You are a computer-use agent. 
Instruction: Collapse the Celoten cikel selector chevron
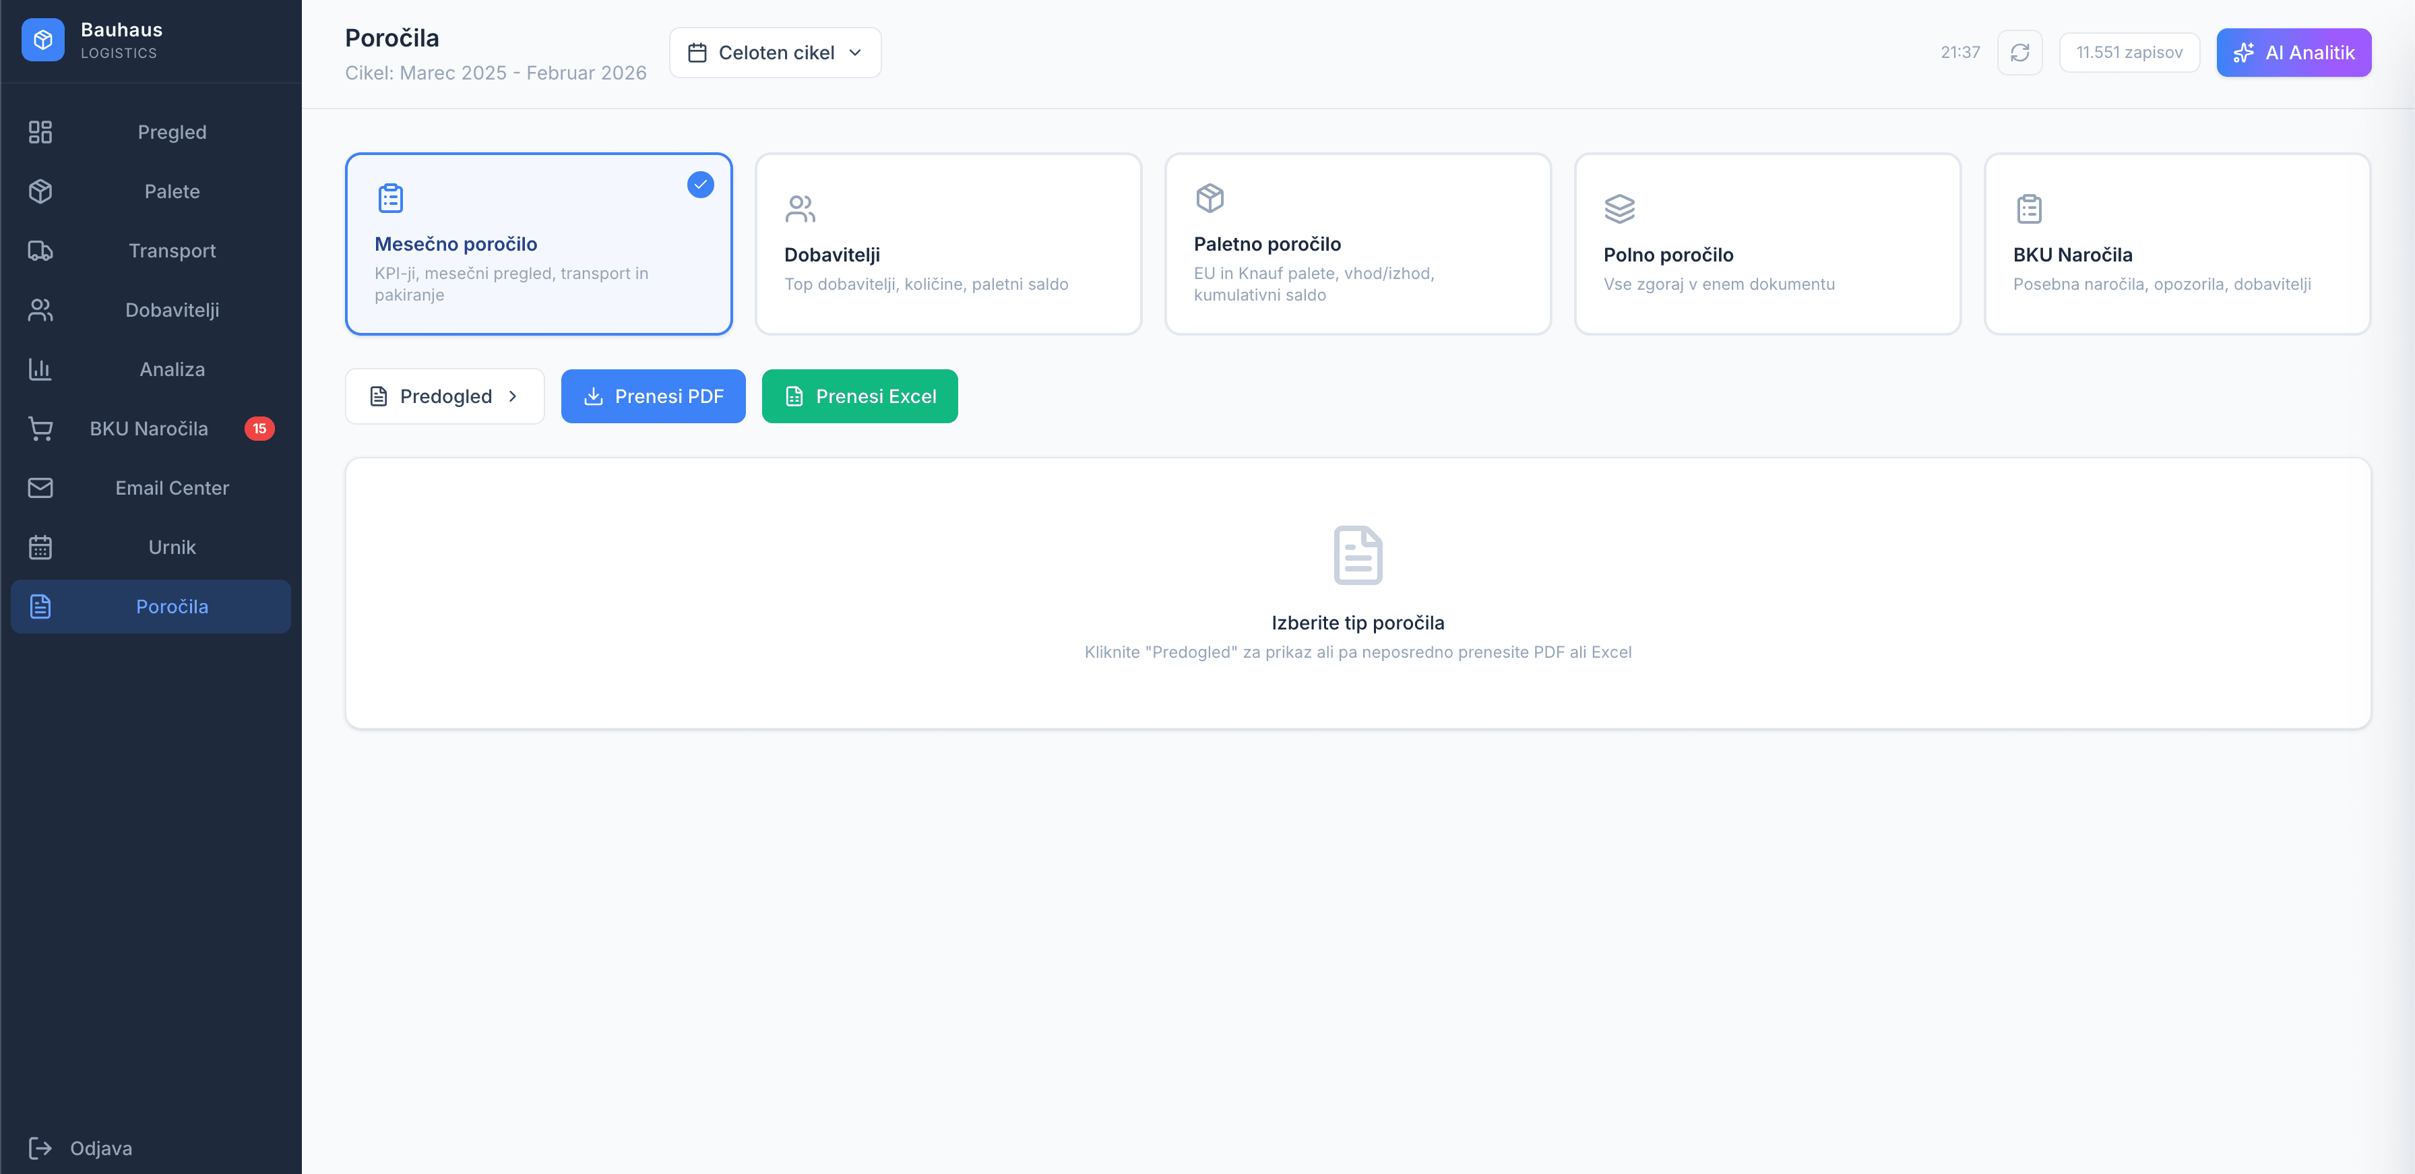pyautogui.click(x=854, y=53)
